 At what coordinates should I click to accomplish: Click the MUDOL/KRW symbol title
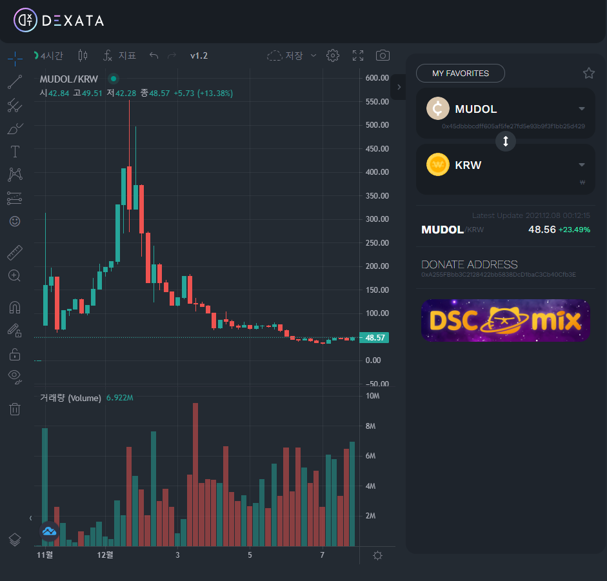(x=69, y=79)
